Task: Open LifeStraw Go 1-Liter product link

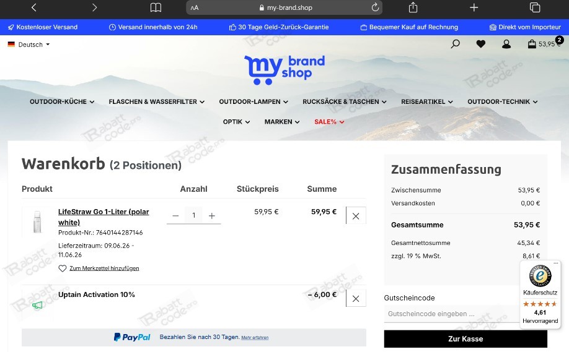Action: 104,217
